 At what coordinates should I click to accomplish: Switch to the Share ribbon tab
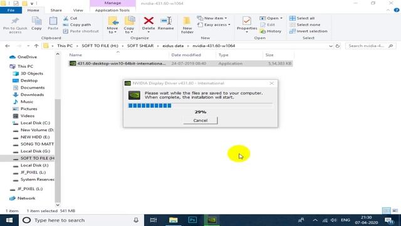(x=56, y=10)
